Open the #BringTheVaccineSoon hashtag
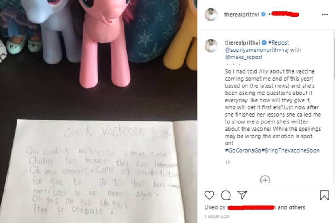Screen dimensions: 335x223 (290, 151)
